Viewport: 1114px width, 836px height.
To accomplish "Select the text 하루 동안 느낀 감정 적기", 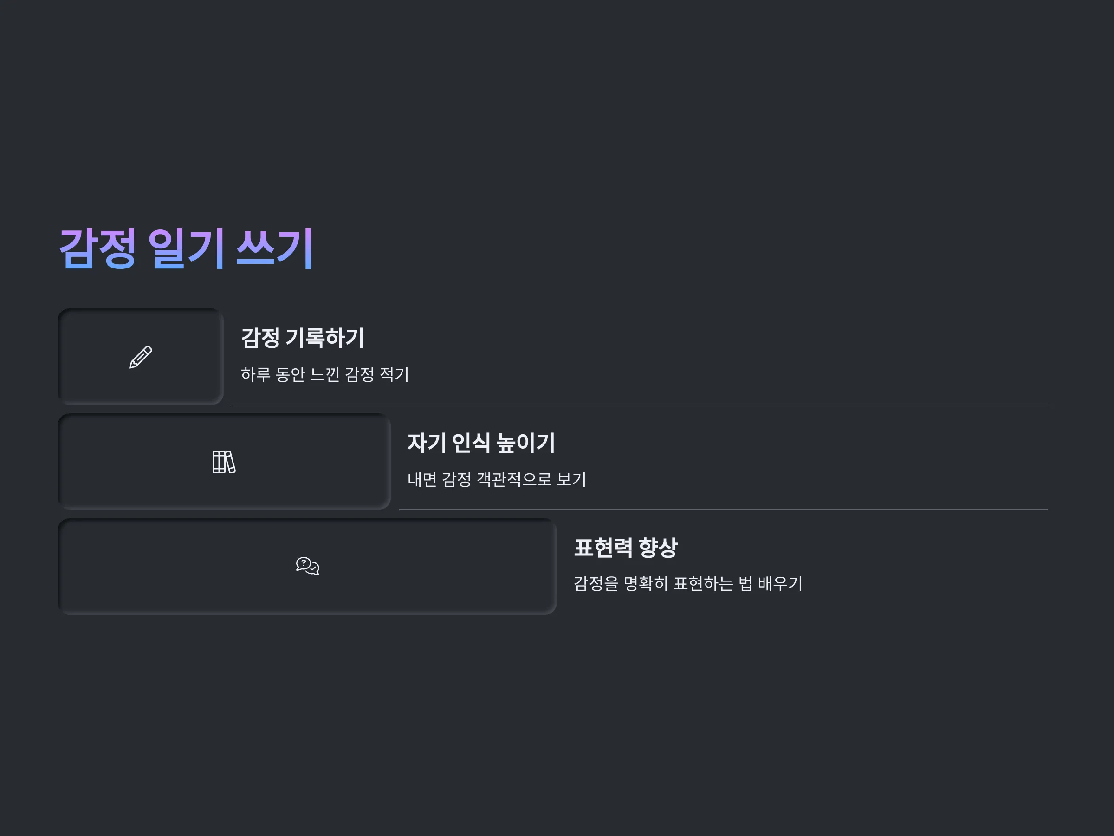I will [325, 374].
